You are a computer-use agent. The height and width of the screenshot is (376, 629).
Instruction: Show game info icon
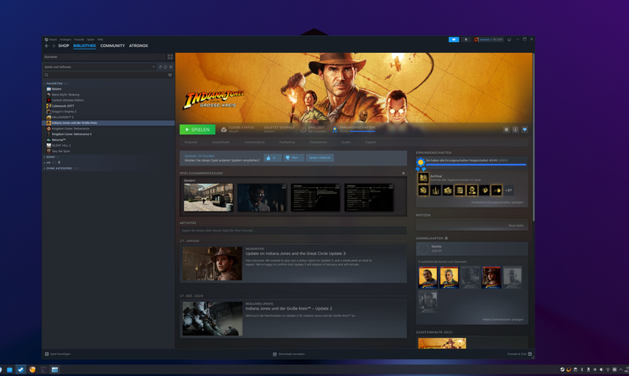(x=516, y=129)
